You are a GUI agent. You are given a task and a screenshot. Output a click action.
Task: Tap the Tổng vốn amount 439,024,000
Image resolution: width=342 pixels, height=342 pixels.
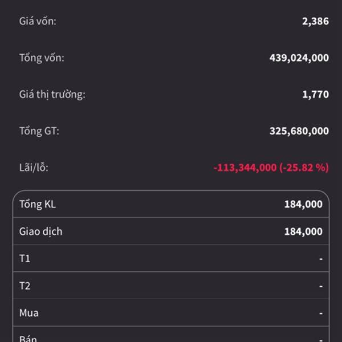pyautogui.click(x=299, y=58)
